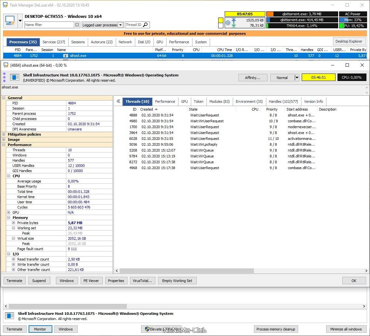Click the sihost.exe process icon in the list row

(66, 56)
